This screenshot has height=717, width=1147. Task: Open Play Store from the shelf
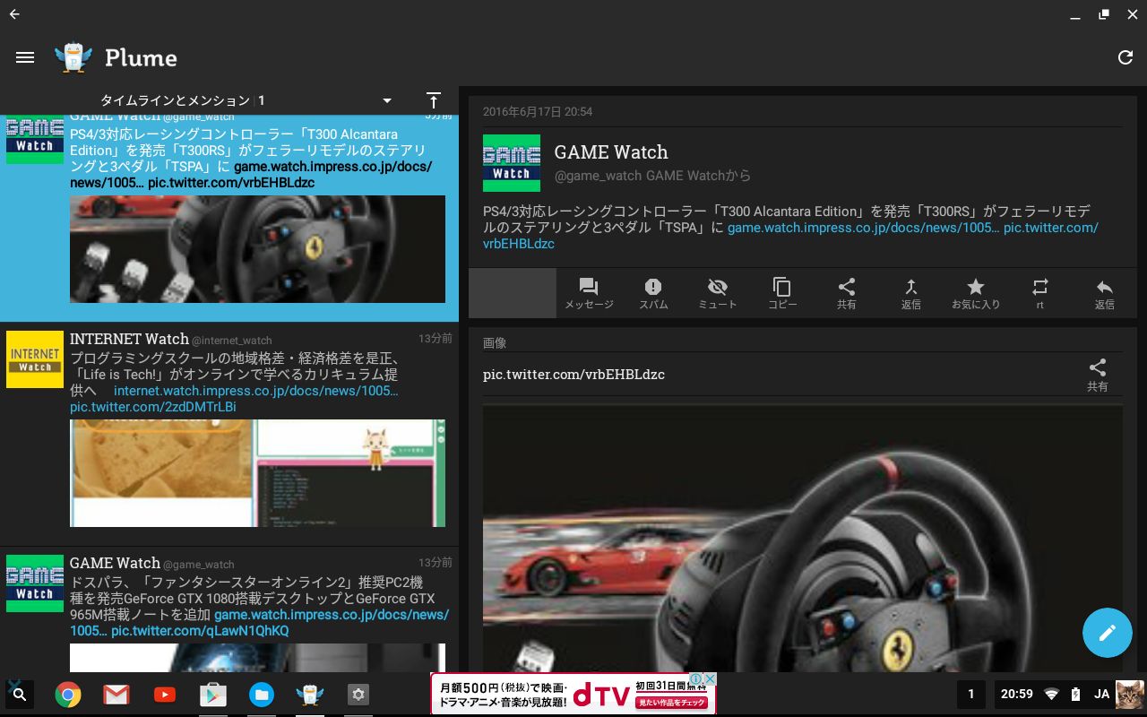coord(213,694)
